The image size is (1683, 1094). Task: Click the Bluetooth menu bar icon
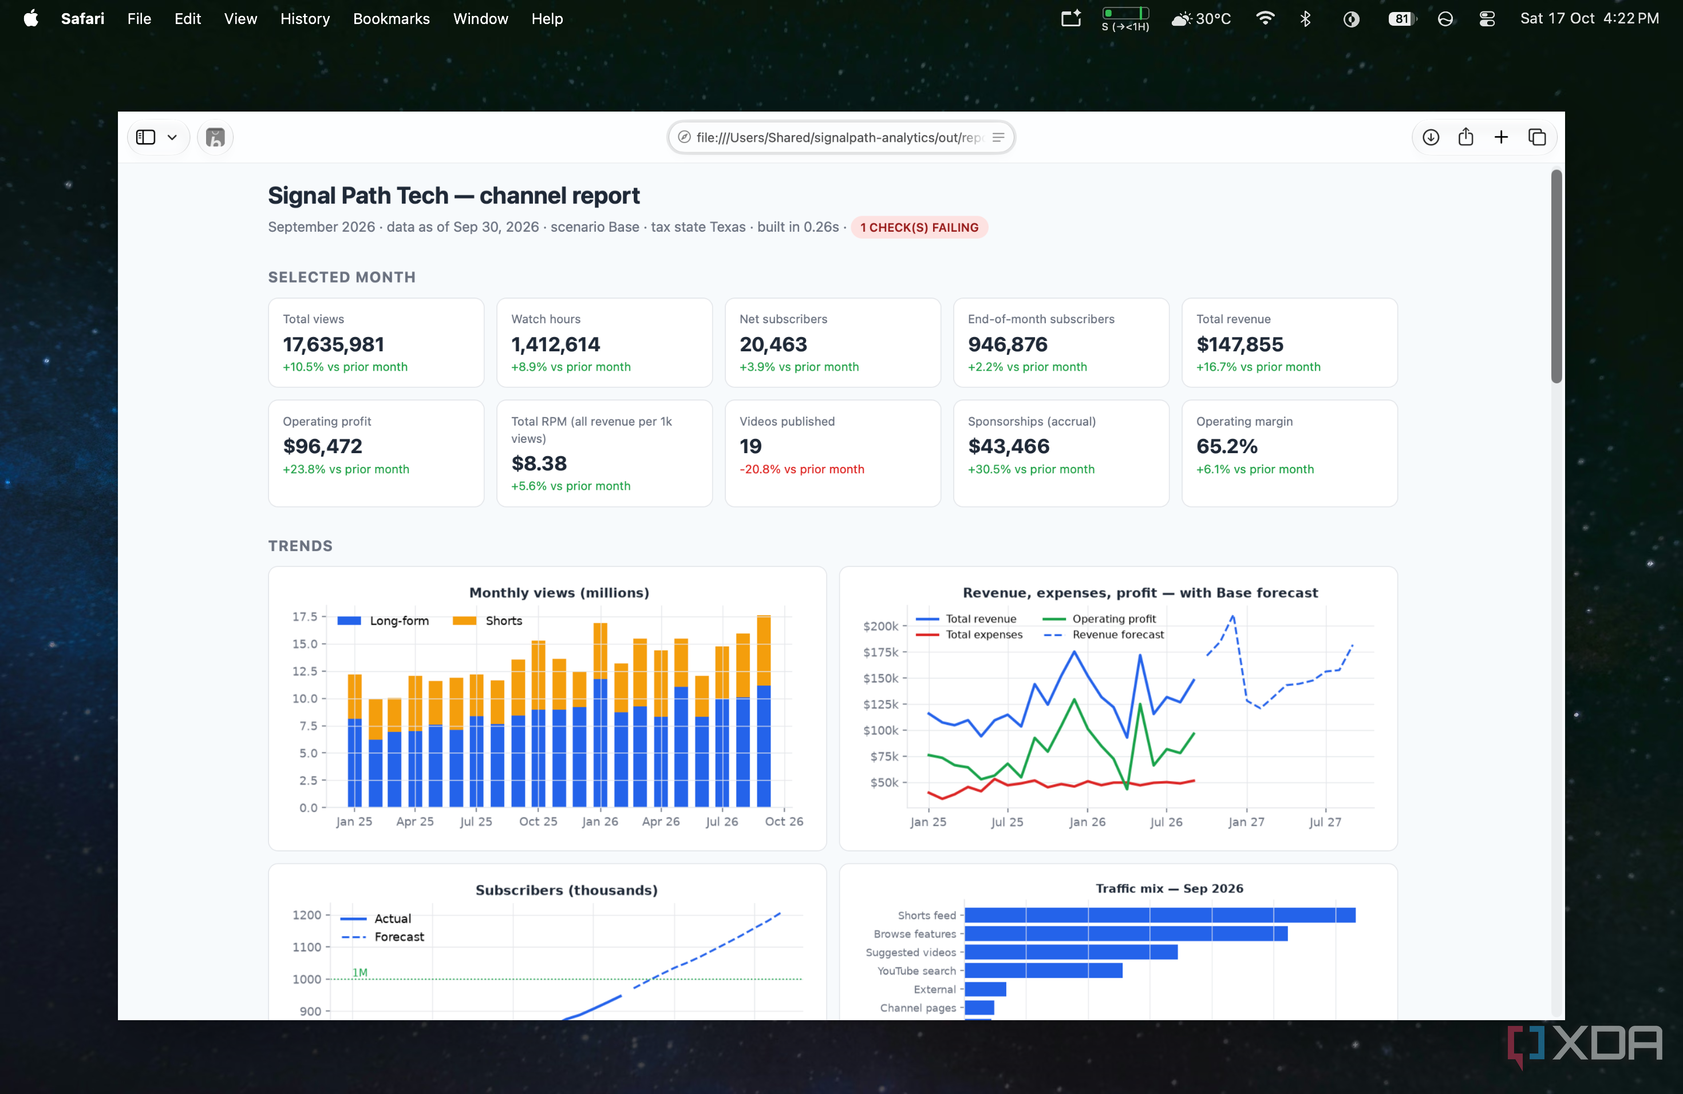pos(1305,18)
